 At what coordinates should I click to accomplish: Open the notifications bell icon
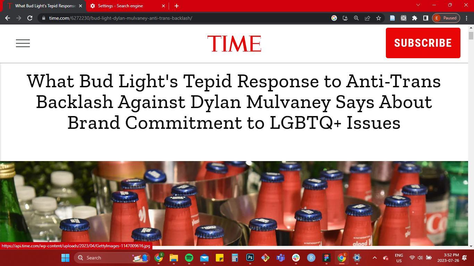coord(464,258)
